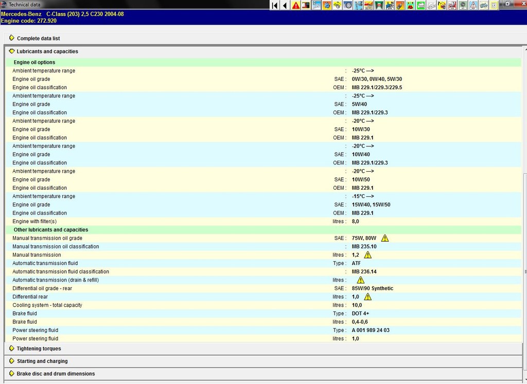
Task: Select the DOT 4+ brake fluid type
Action: pos(360,314)
